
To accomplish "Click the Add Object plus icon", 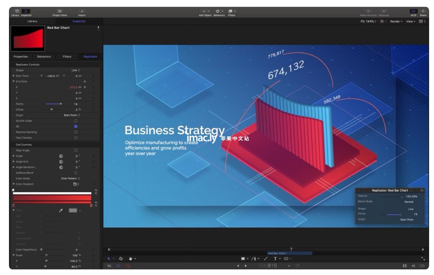I will point(204,11).
